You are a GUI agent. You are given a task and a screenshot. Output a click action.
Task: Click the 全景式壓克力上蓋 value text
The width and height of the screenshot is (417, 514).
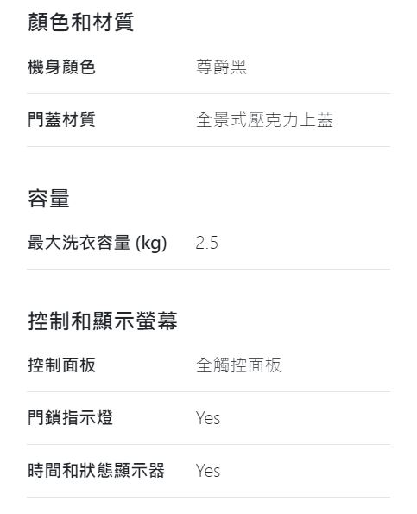tap(264, 120)
